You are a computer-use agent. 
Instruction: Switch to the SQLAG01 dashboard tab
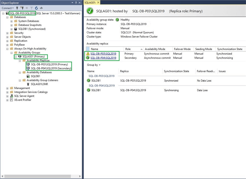click(x=90, y=2)
